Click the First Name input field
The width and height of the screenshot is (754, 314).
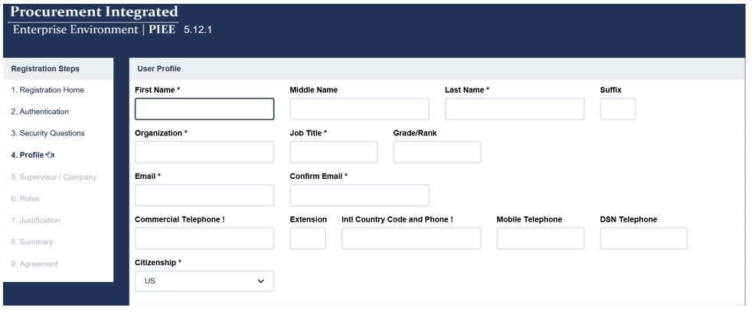[x=204, y=109]
